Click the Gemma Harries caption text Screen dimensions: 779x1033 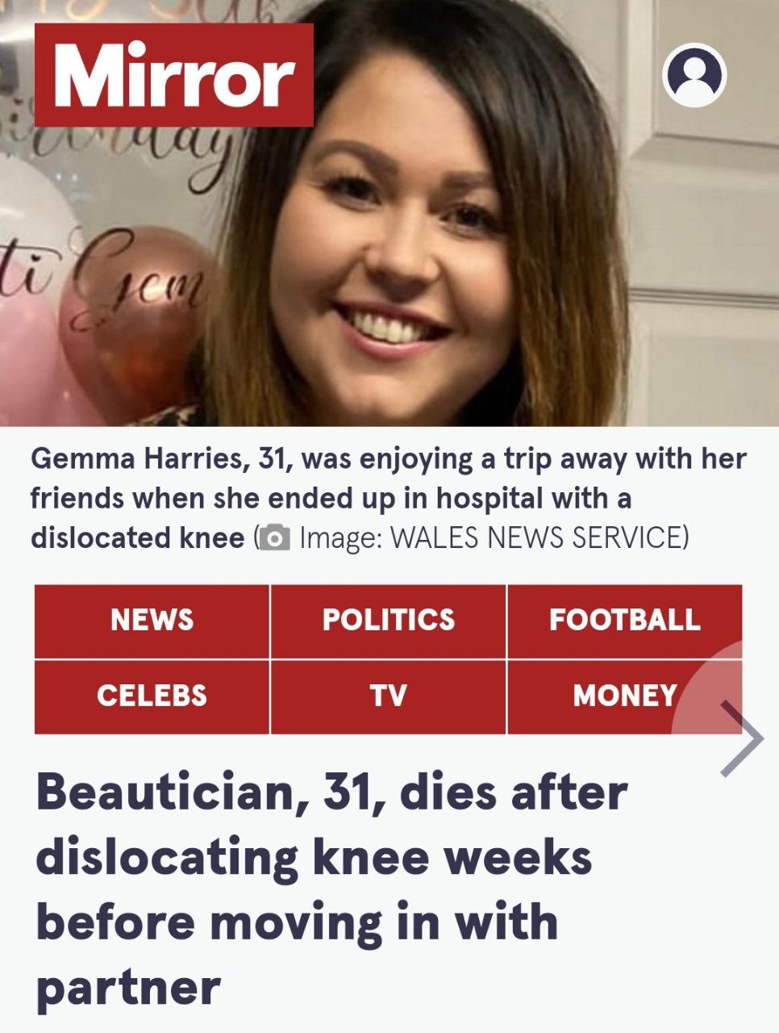coord(388,498)
